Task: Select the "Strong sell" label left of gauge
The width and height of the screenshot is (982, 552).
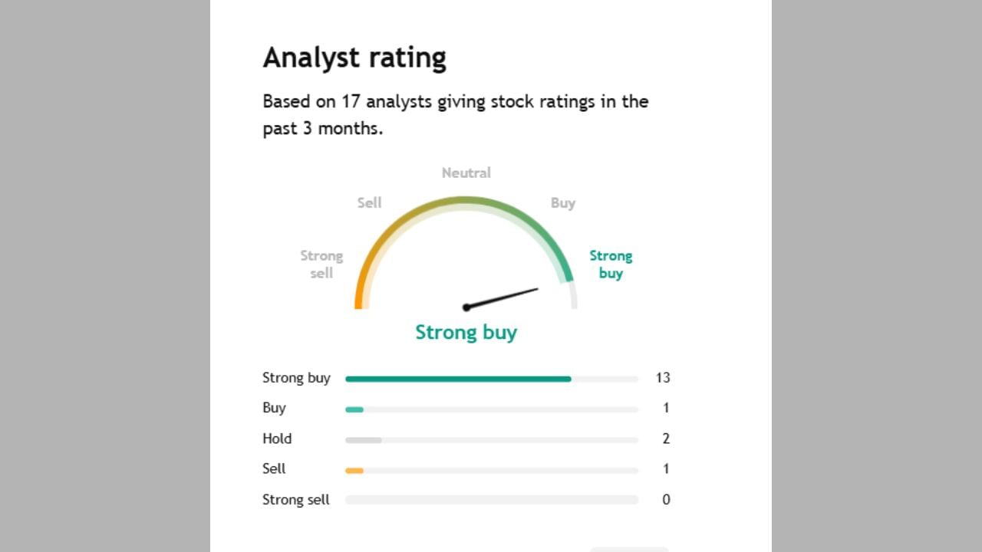Action: pyautogui.click(x=321, y=264)
